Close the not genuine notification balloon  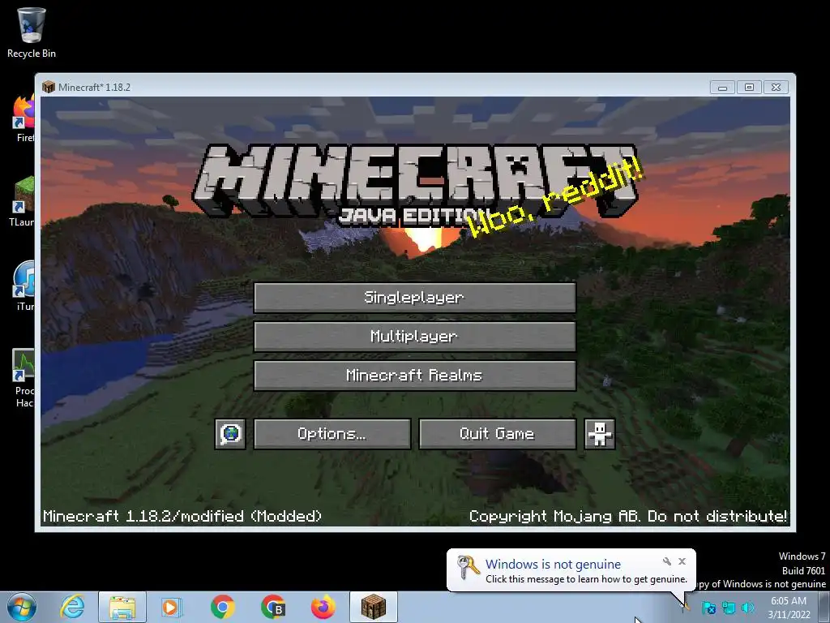pos(682,561)
